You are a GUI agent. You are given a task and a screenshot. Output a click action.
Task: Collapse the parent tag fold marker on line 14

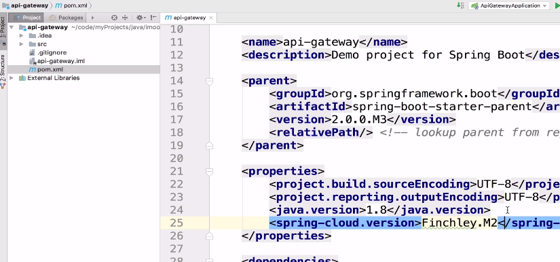pos(209,81)
